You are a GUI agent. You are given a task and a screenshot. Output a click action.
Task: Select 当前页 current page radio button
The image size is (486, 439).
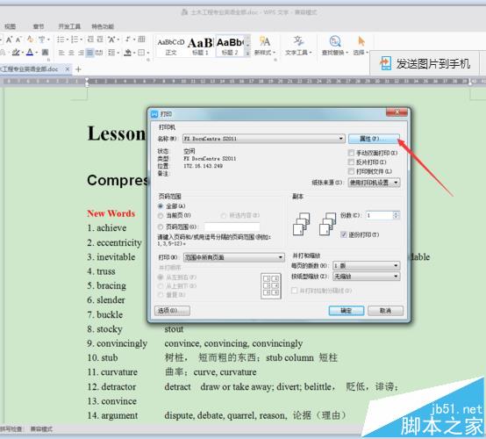point(161,215)
